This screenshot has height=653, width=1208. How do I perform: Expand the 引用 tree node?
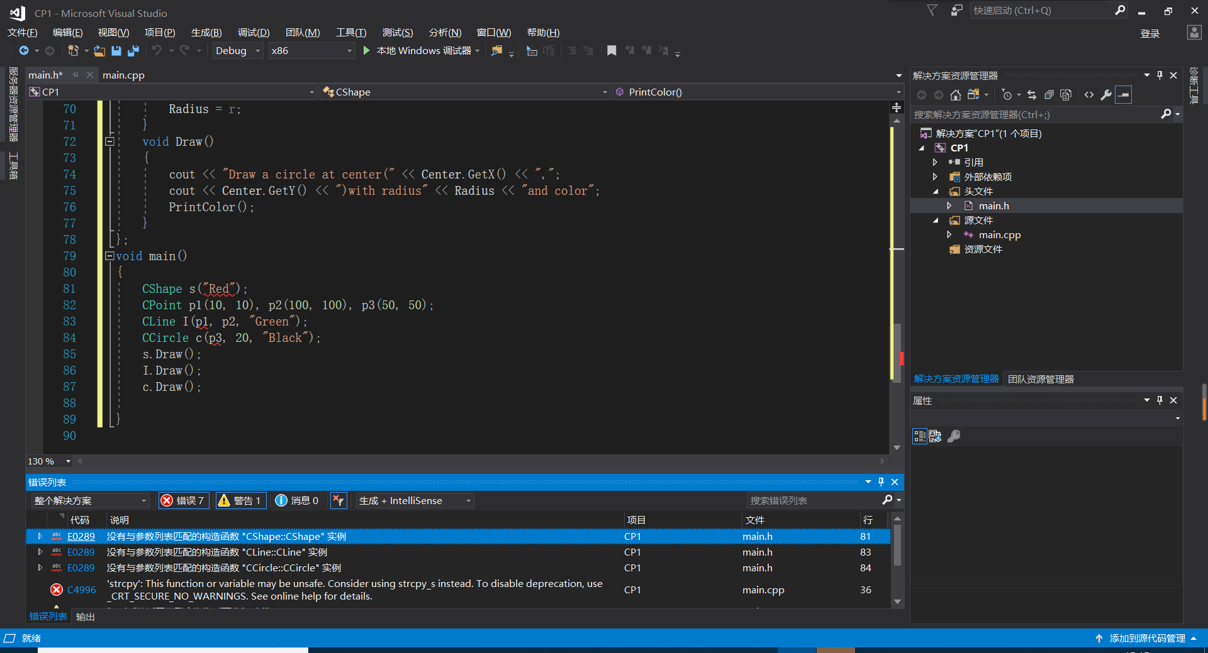point(936,162)
